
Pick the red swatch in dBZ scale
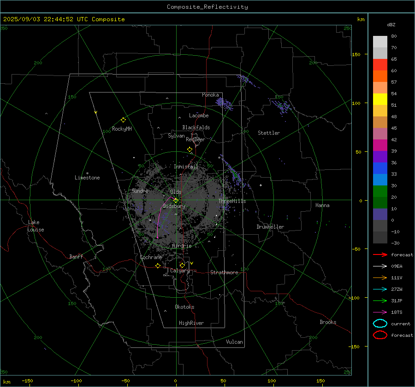380,65
